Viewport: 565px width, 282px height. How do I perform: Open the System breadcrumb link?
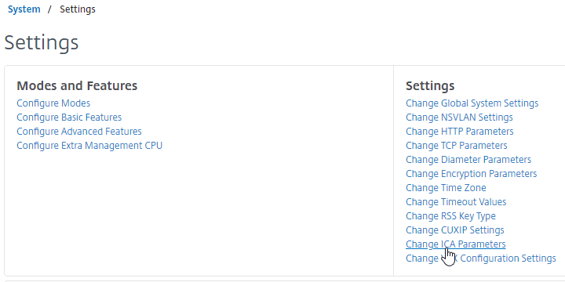24,9
